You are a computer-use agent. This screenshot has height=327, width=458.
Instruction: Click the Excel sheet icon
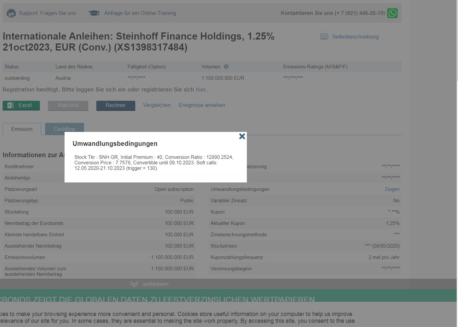(x=11, y=105)
